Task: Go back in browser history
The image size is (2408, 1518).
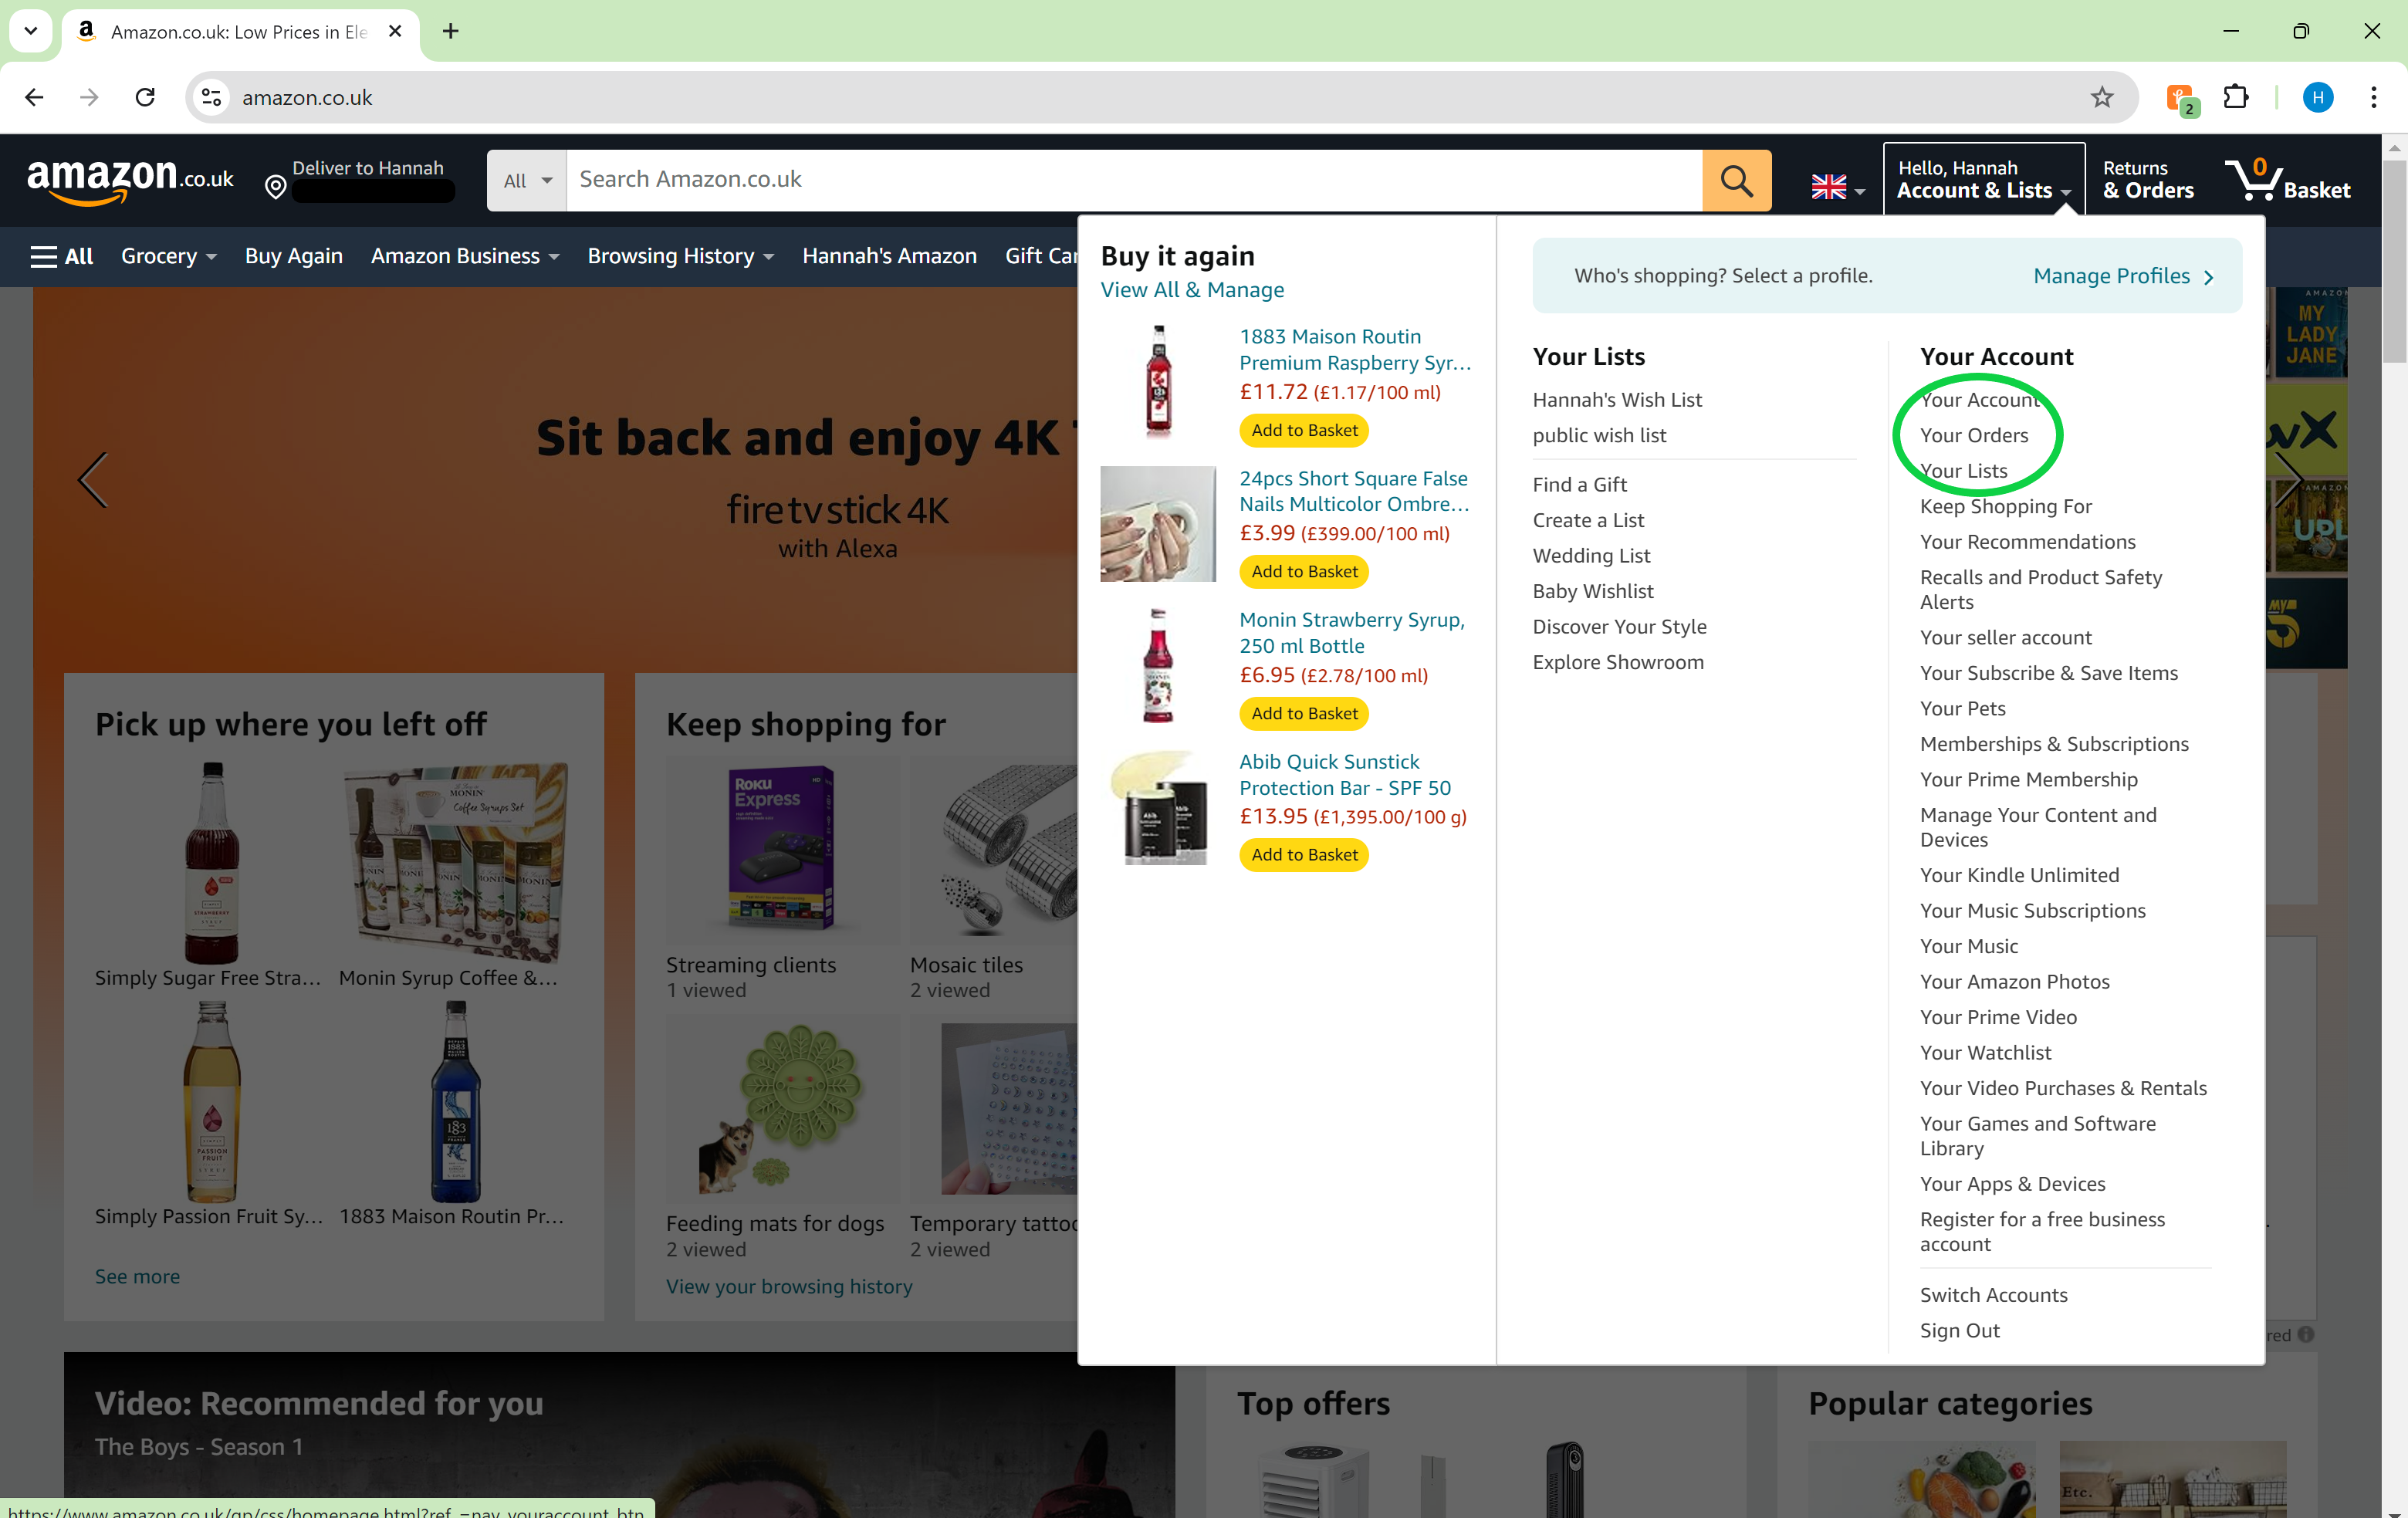Action: (34, 97)
